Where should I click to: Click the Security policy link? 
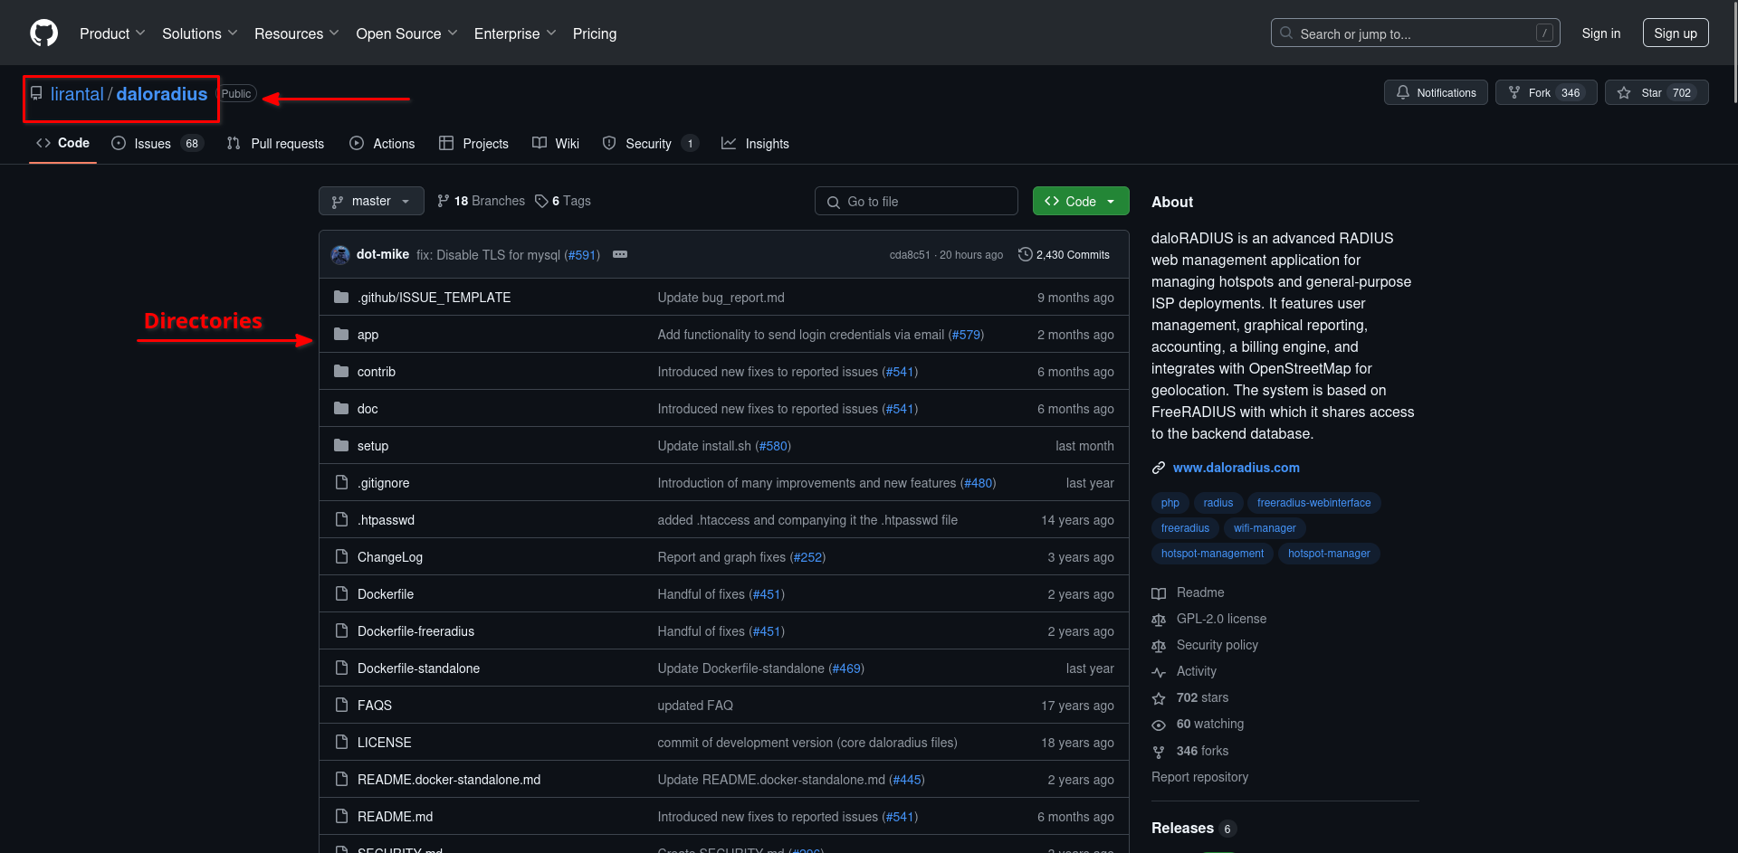1217,645
